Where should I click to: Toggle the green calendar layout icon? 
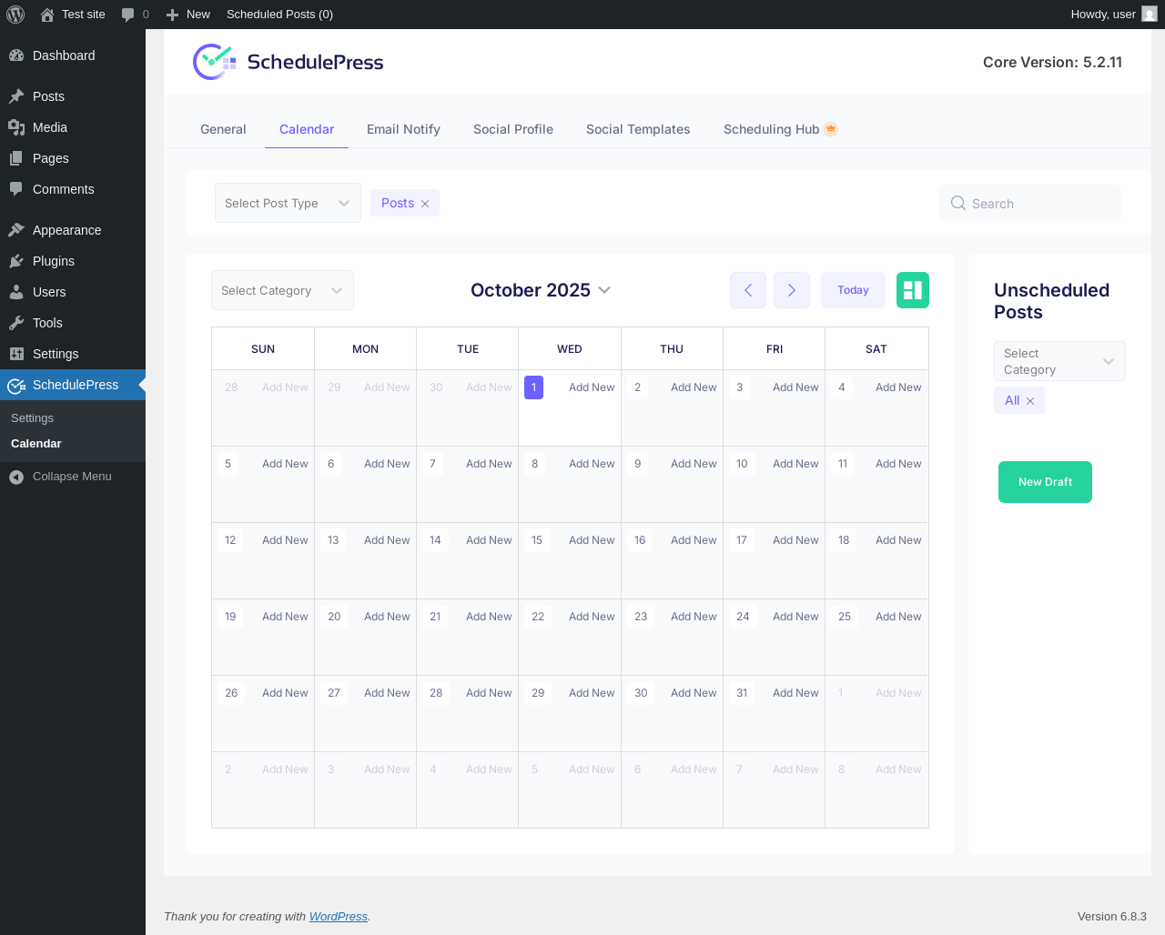click(x=913, y=290)
